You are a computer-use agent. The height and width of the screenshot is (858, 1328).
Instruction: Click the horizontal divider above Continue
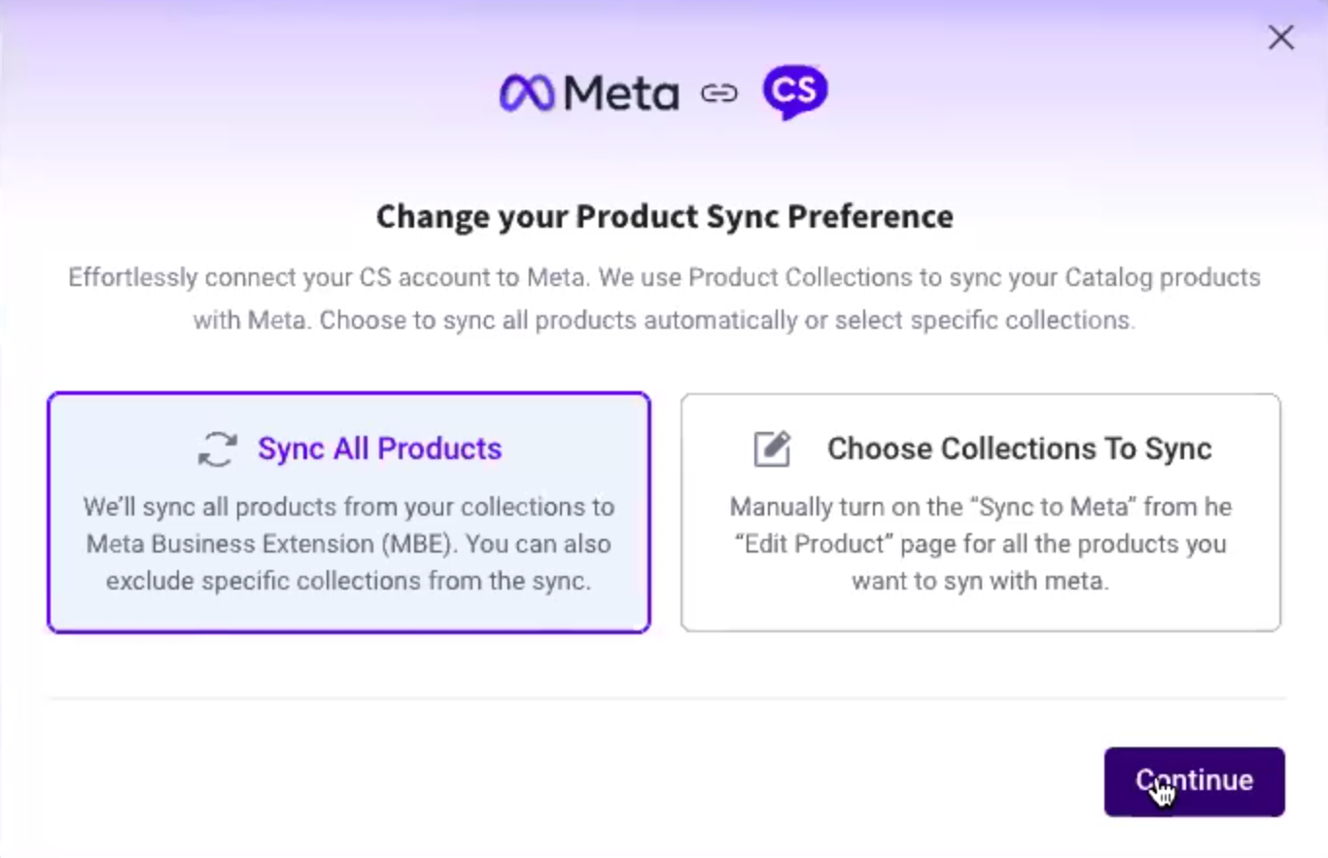tap(666, 697)
